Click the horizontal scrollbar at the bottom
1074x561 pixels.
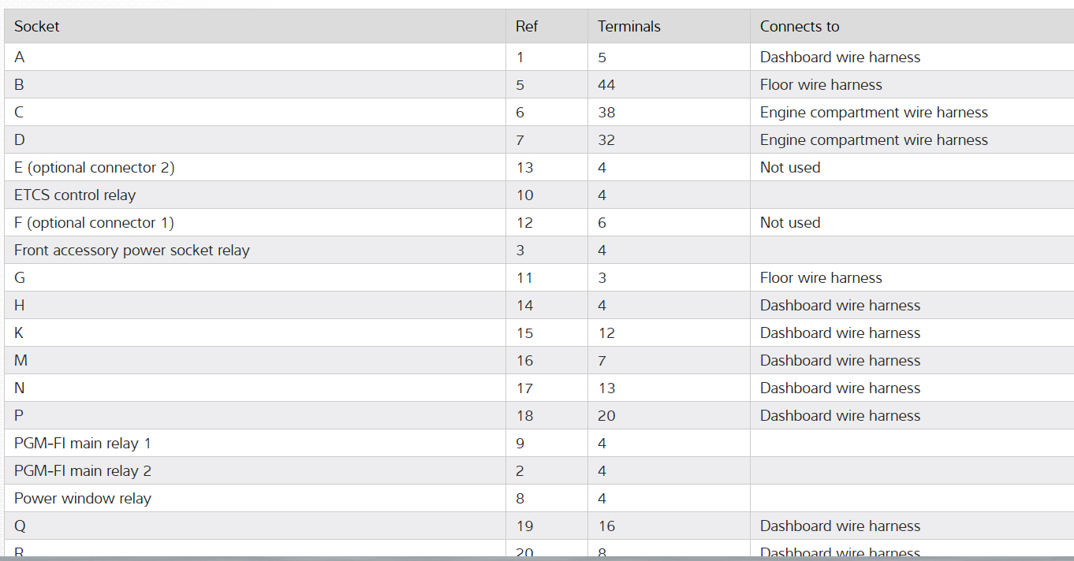(536, 558)
